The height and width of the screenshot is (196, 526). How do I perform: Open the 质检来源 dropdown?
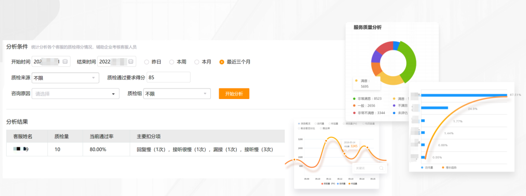pyautogui.click(x=65, y=78)
